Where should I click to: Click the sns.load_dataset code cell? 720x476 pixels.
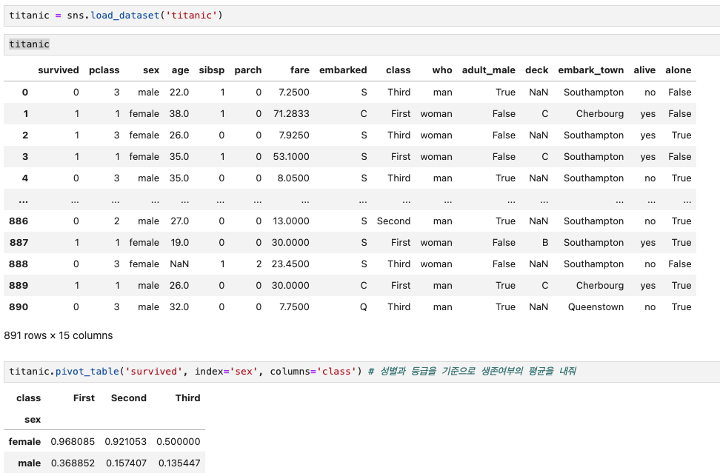361,16
